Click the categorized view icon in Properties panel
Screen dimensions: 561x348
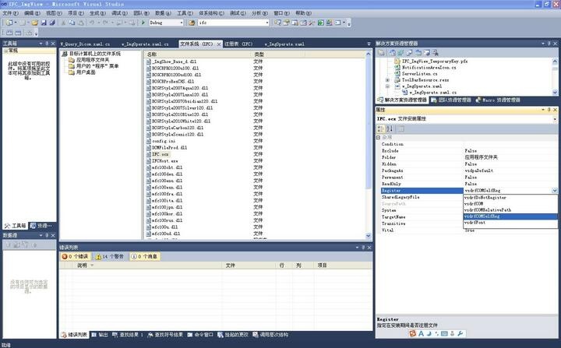pyautogui.click(x=381, y=128)
